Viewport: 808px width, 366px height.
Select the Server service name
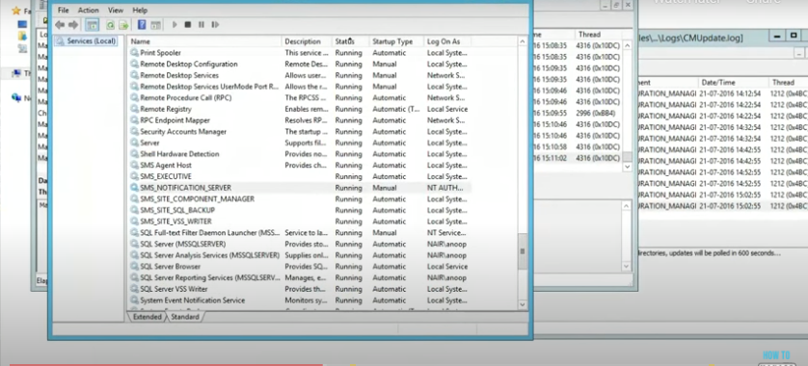point(149,144)
